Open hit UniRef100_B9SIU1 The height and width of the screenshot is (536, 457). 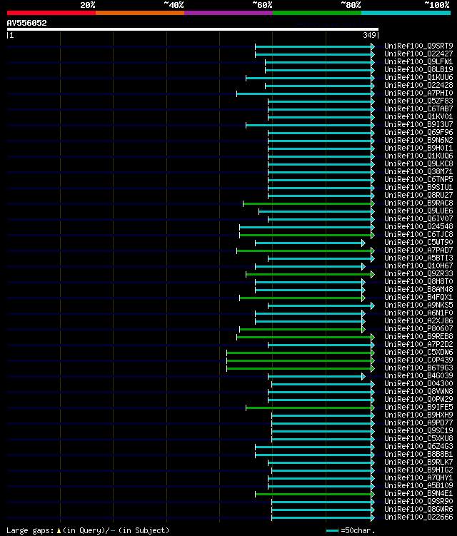(418, 187)
